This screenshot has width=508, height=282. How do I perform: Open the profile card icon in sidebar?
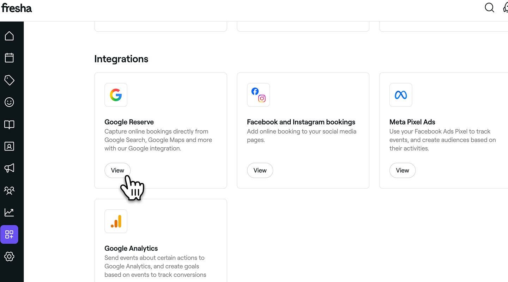tap(9, 146)
